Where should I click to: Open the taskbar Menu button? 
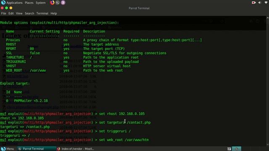(x=8, y=149)
